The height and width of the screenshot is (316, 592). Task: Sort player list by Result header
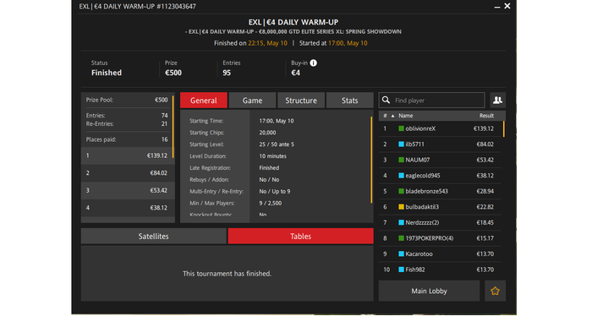coord(486,116)
